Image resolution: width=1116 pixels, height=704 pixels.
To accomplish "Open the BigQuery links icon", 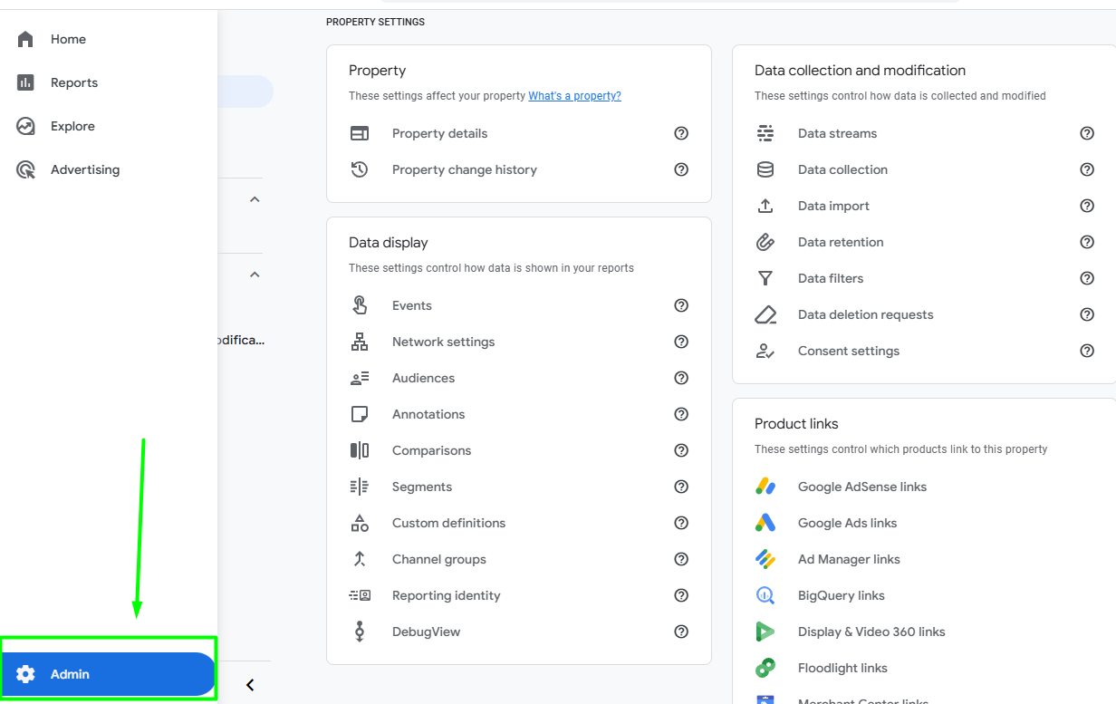I will [x=765, y=595].
